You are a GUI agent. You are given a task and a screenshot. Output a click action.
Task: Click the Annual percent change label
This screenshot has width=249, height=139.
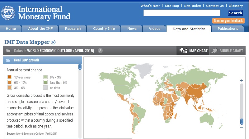(x=24, y=70)
